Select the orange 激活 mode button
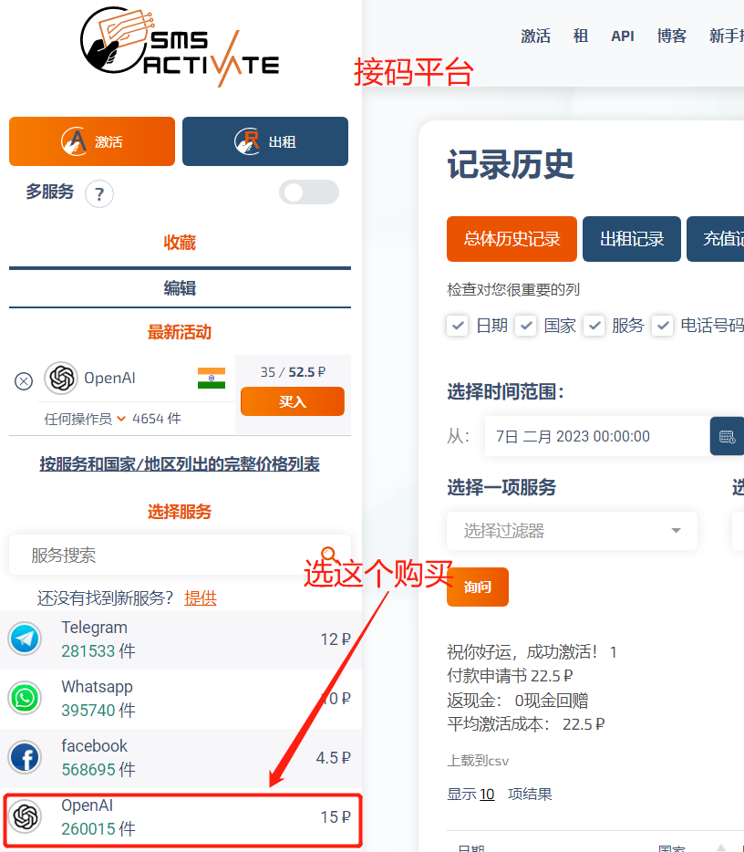Image resolution: width=744 pixels, height=852 pixels. [92, 141]
